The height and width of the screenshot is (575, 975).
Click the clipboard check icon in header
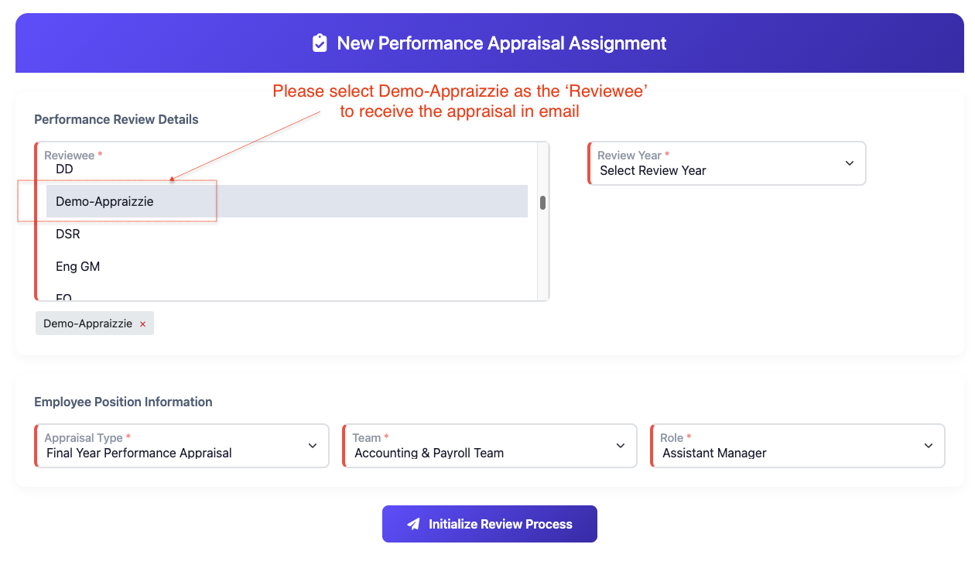coord(320,43)
